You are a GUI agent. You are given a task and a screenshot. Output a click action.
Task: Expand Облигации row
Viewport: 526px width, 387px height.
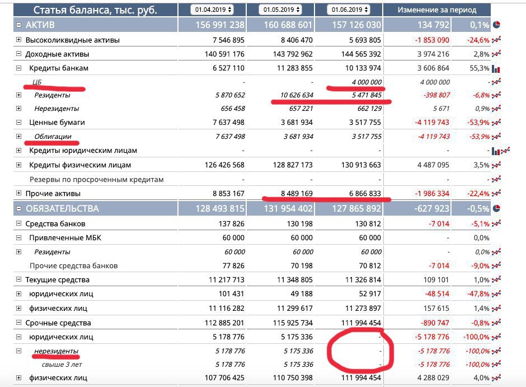pos(19,136)
